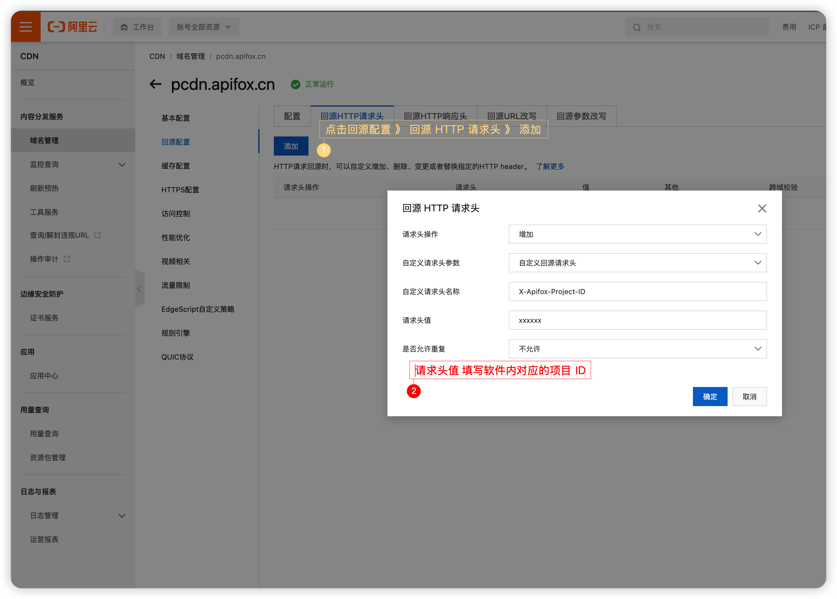Click the 工作台 home icon
Screen dimensions: 837x599
[x=124, y=27]
